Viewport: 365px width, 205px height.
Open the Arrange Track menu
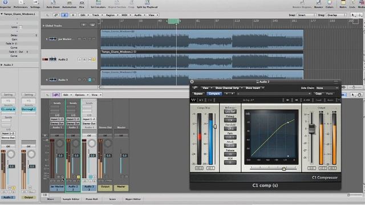pos(97,15)
